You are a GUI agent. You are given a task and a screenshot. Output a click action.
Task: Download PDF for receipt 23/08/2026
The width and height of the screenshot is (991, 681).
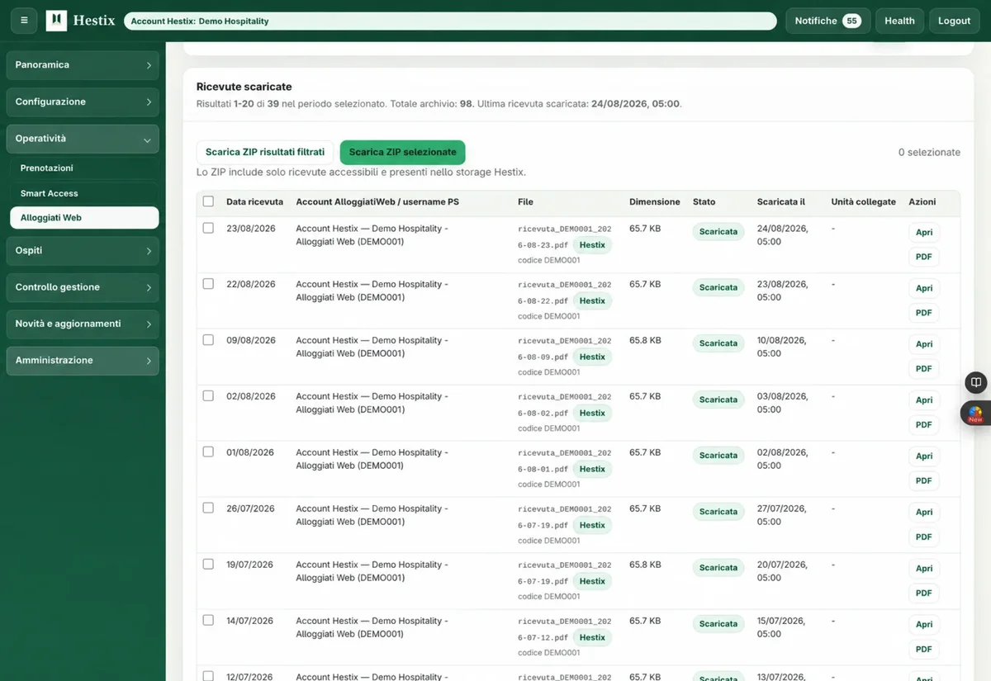(924, 257)
